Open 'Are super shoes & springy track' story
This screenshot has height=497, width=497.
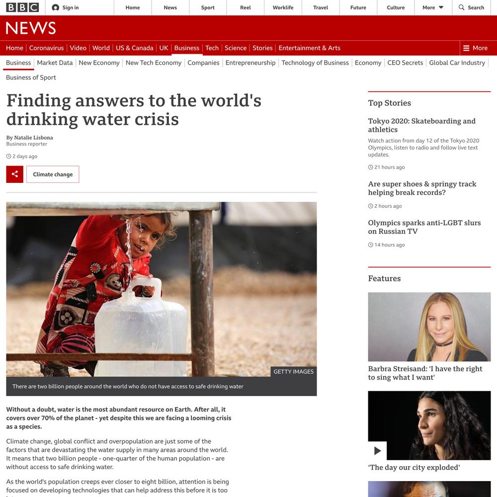pos(422,188)
